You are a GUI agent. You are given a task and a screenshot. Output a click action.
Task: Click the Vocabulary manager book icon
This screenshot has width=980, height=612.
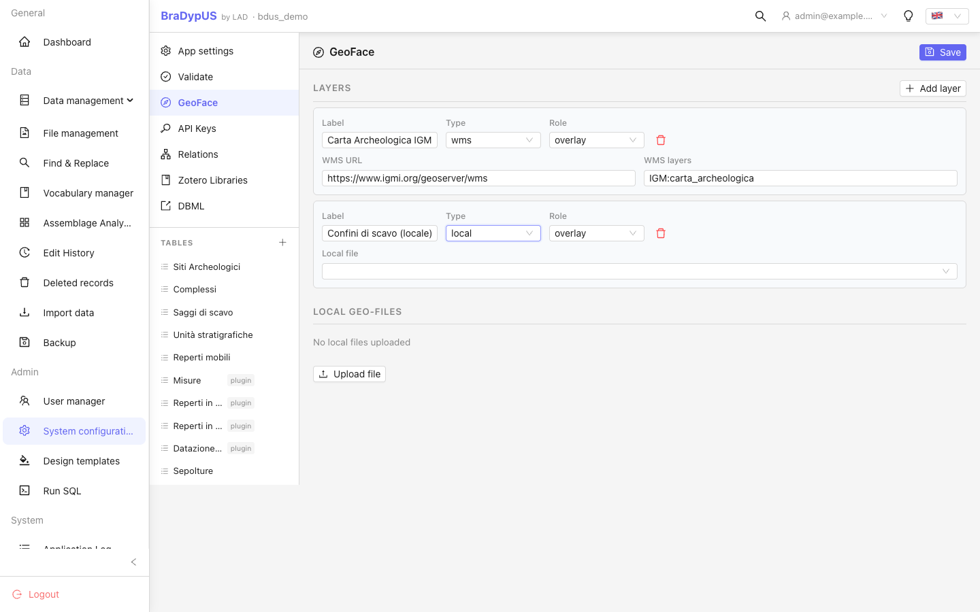coord(24,193)
